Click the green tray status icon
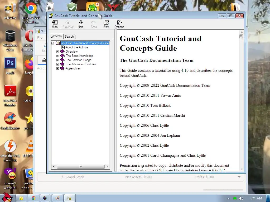 click(235, 198)
